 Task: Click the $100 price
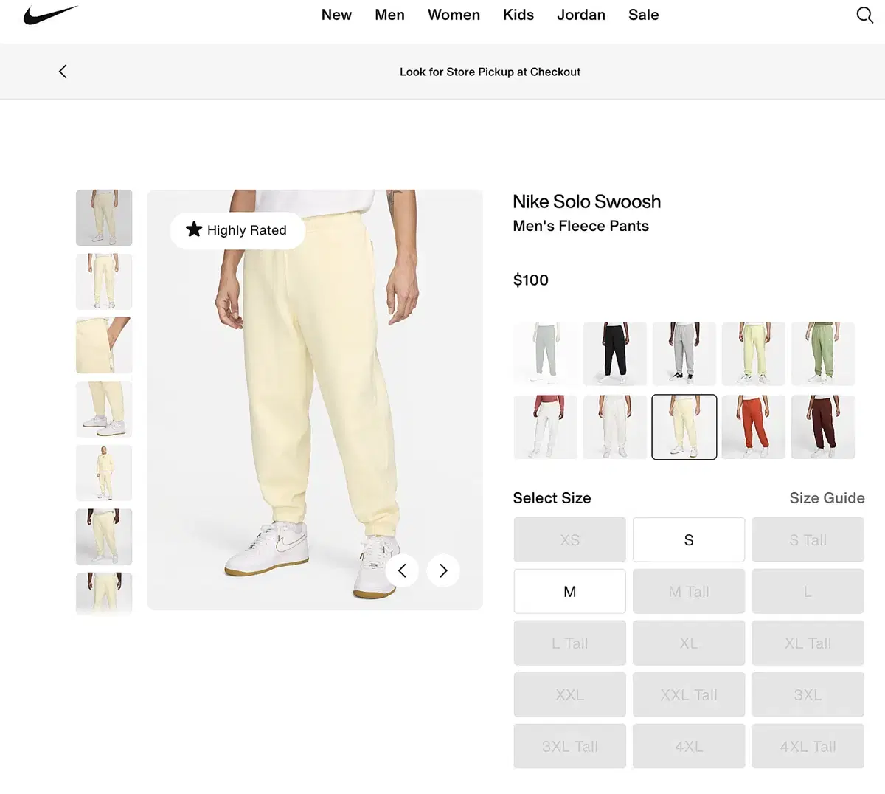click(531, 280)
